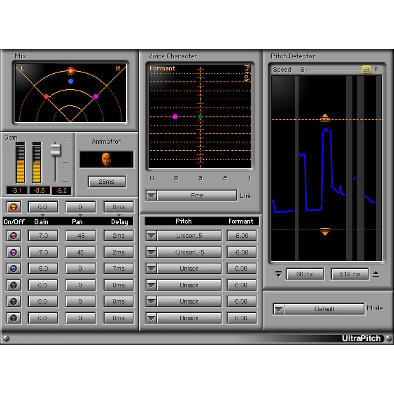394x394 pixels.
Task: Click the magenta pitch dot in Voice Character display
Action: [x=175, y=117]
